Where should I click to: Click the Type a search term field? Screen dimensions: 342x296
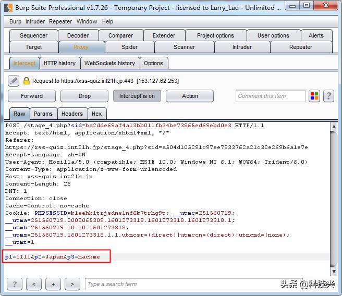[194, 284]
